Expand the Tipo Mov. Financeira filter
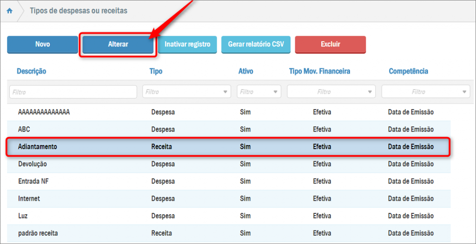This screenshot has width=476, height=244. pos(331,92)
